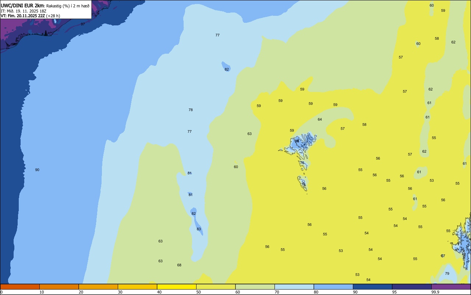471x295 pixels.
Task: Click the 50–60 yellow-green legend swatch
Action: (216, 287)
